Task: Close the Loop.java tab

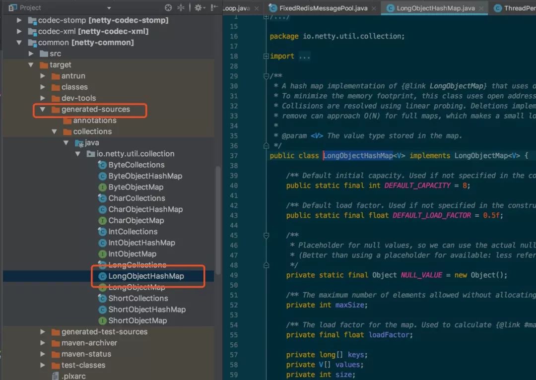Action: [x=257, y=8]
